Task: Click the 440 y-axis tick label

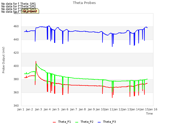Action: point(16,40)
